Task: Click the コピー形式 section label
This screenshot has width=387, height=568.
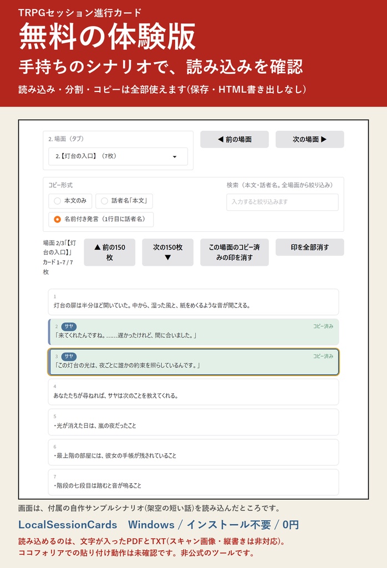Action: 60,185
